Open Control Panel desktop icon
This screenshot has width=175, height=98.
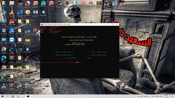[x=4, y=41]
